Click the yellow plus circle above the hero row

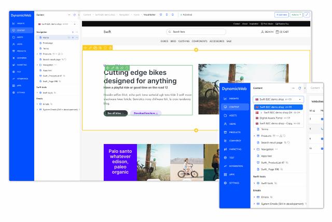196,50
